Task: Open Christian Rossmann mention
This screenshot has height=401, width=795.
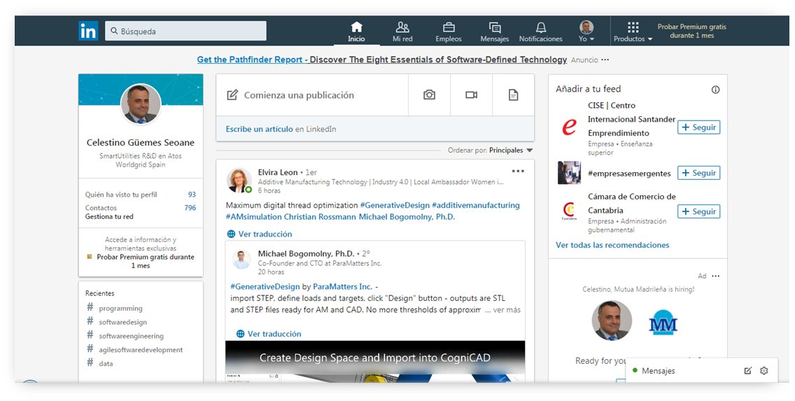Action: 321,217
